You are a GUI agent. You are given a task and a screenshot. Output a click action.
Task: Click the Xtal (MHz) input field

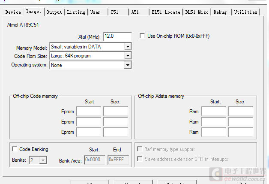117,36
